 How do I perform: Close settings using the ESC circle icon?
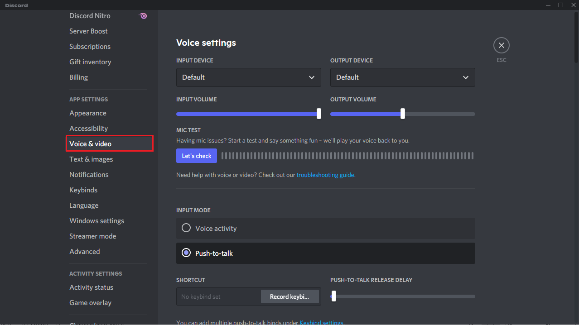pos(501,45)
